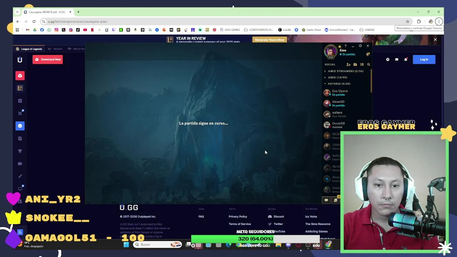This screenshot has width=457, height=257.
Task: Switch to League of Legends game tab
Action: pyautogui.click(x=29, y=49)
